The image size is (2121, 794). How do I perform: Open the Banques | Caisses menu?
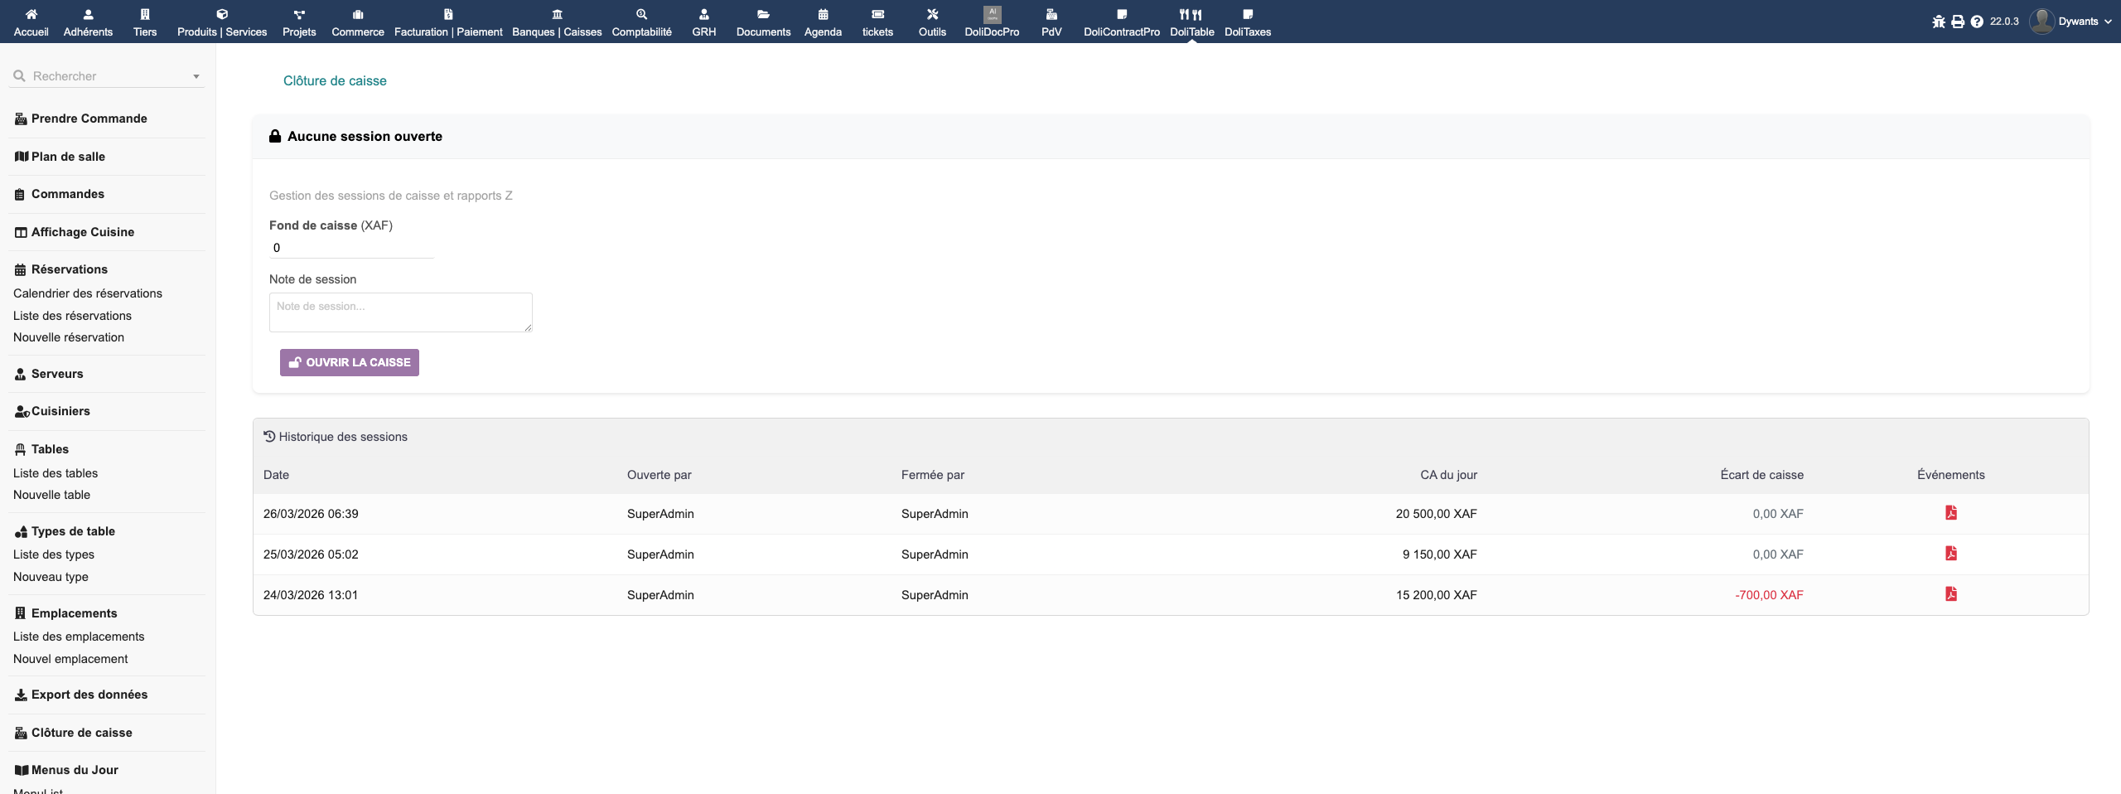click(x=557, y=22)
